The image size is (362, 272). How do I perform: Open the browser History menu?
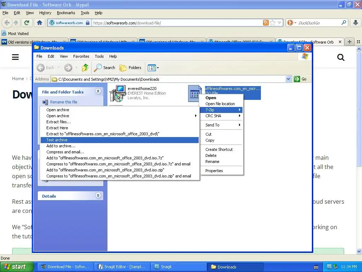(x=45, y=13)
